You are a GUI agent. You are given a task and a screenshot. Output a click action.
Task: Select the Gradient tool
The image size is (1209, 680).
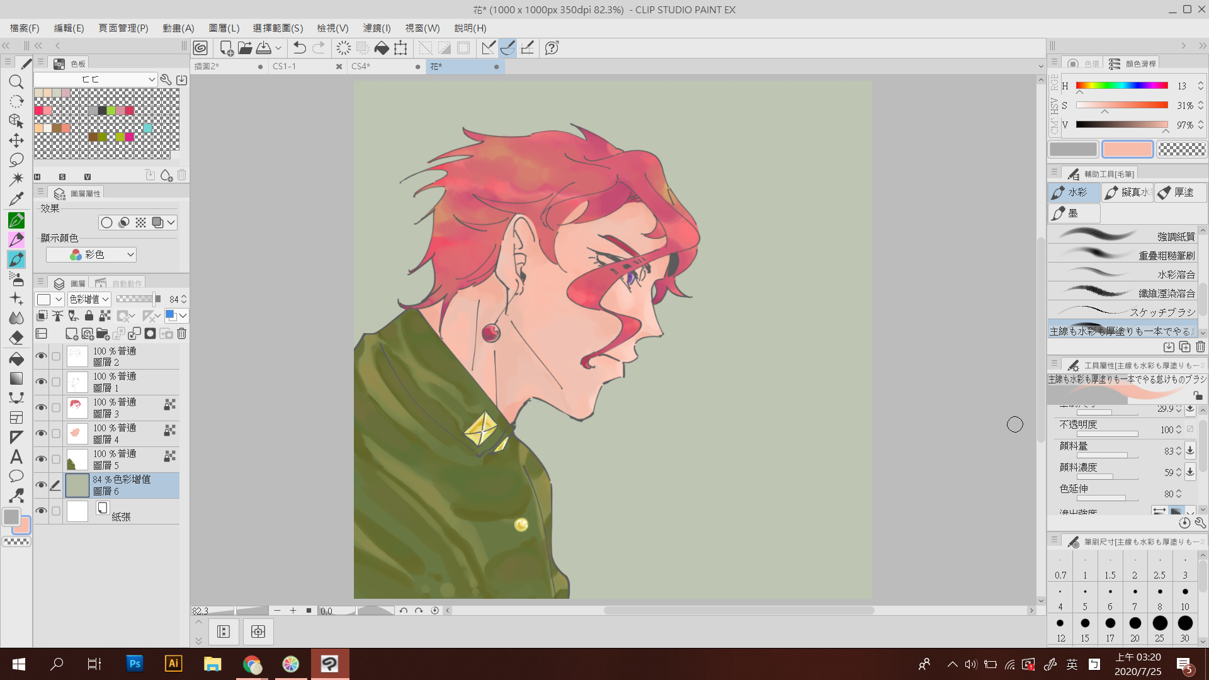point(16,378)
